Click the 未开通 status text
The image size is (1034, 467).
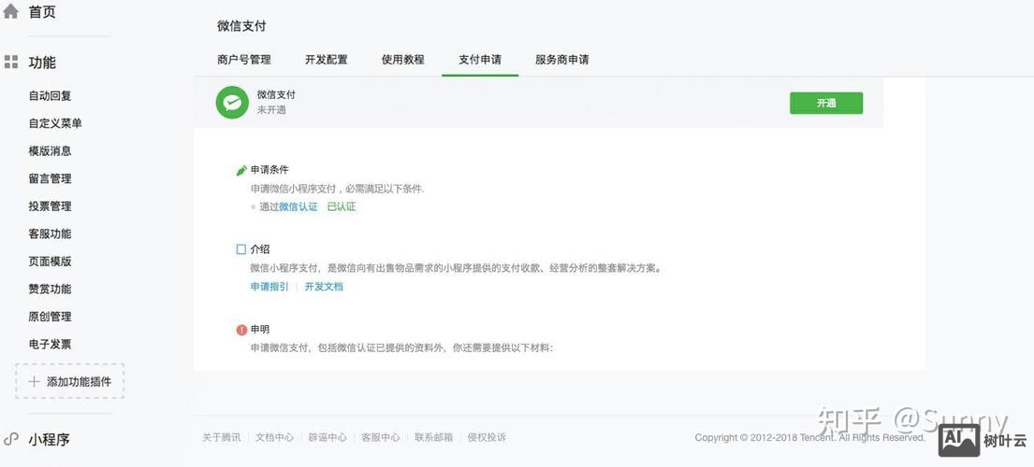[x=271, y=110]
